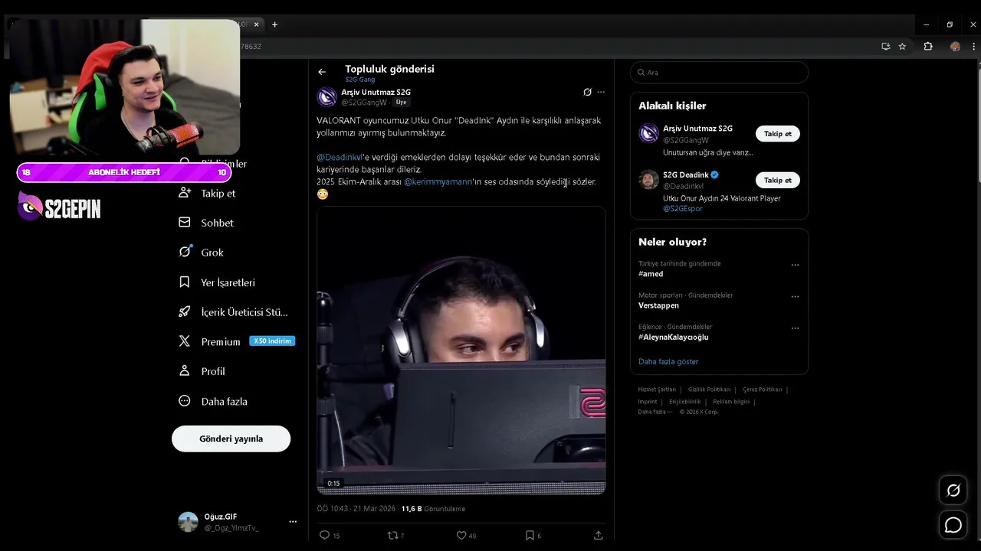This screenshot has height=551, width=981.
Task: Click the Oğuz.GIF account avatar
Action: pos(188,522)
